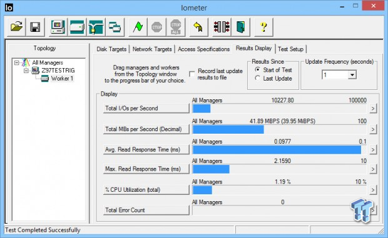
Task: Open the About Iometer help icon
Action: [264, 27]
